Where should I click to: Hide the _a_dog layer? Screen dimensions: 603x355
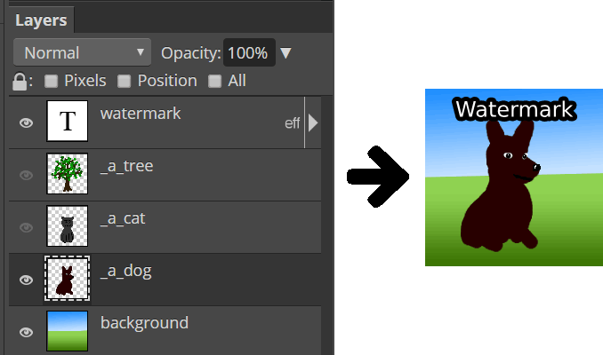(27, 279)
